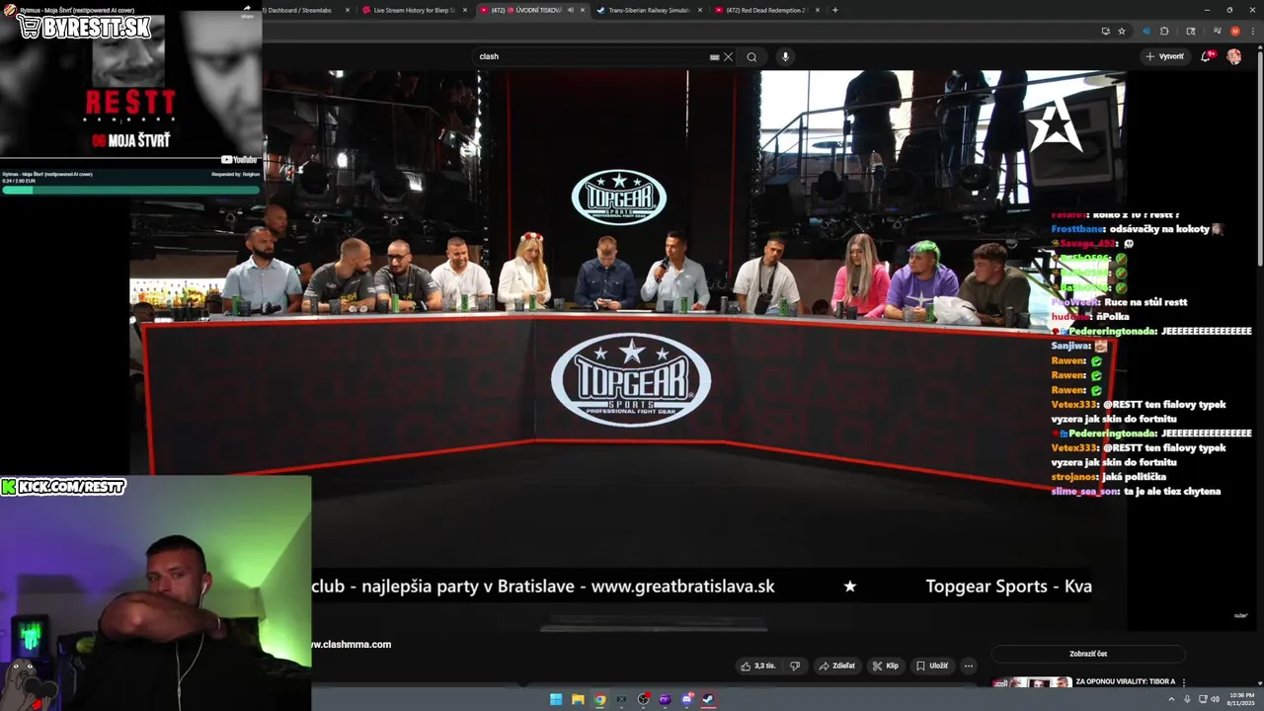Close the Live Stream History for Blerp tab
Image resolution: width=1264 pixels, height=711 pixels.
465,10
